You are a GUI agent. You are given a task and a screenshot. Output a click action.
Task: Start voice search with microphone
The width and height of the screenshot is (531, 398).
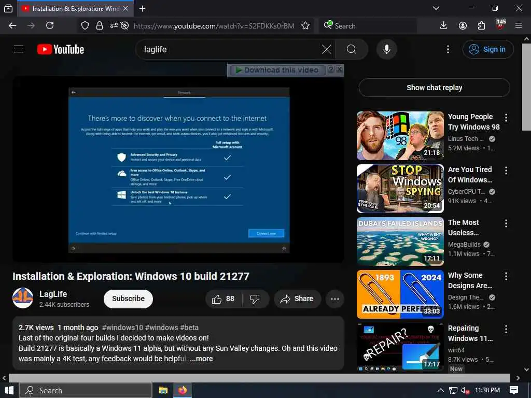(387, 49)
